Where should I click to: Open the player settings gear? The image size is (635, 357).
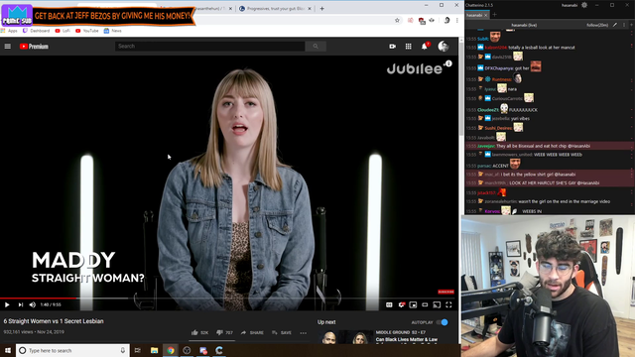401,304
